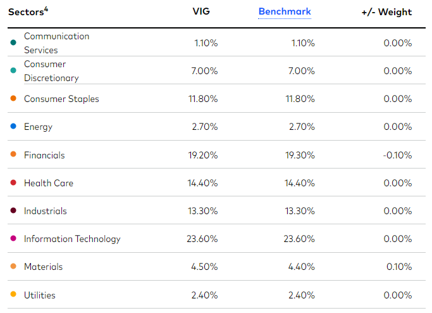This screenshot has width=432, height=313.
Task: Click the Utilities yellow dot
Action: coord(13,295)
